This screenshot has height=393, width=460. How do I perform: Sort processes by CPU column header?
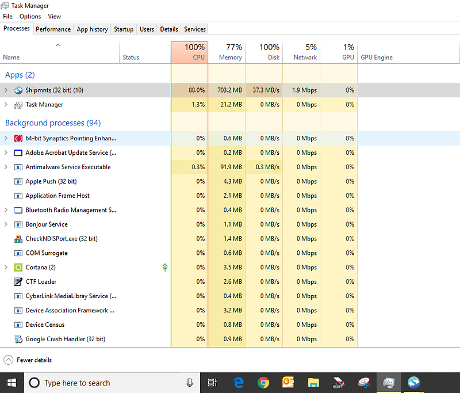coord(190,52)
